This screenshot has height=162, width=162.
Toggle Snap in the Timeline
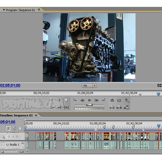[x=8, y=128]
